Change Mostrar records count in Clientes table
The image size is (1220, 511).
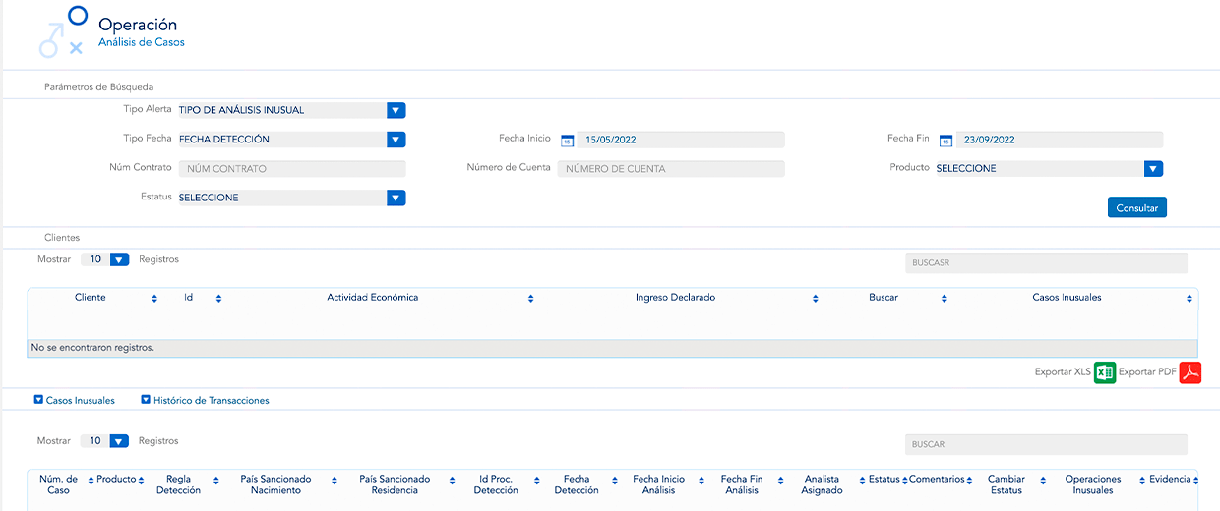tap(119, 260)
